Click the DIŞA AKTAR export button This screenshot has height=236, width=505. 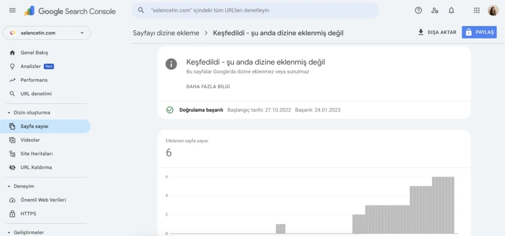(x=437, y=32)
